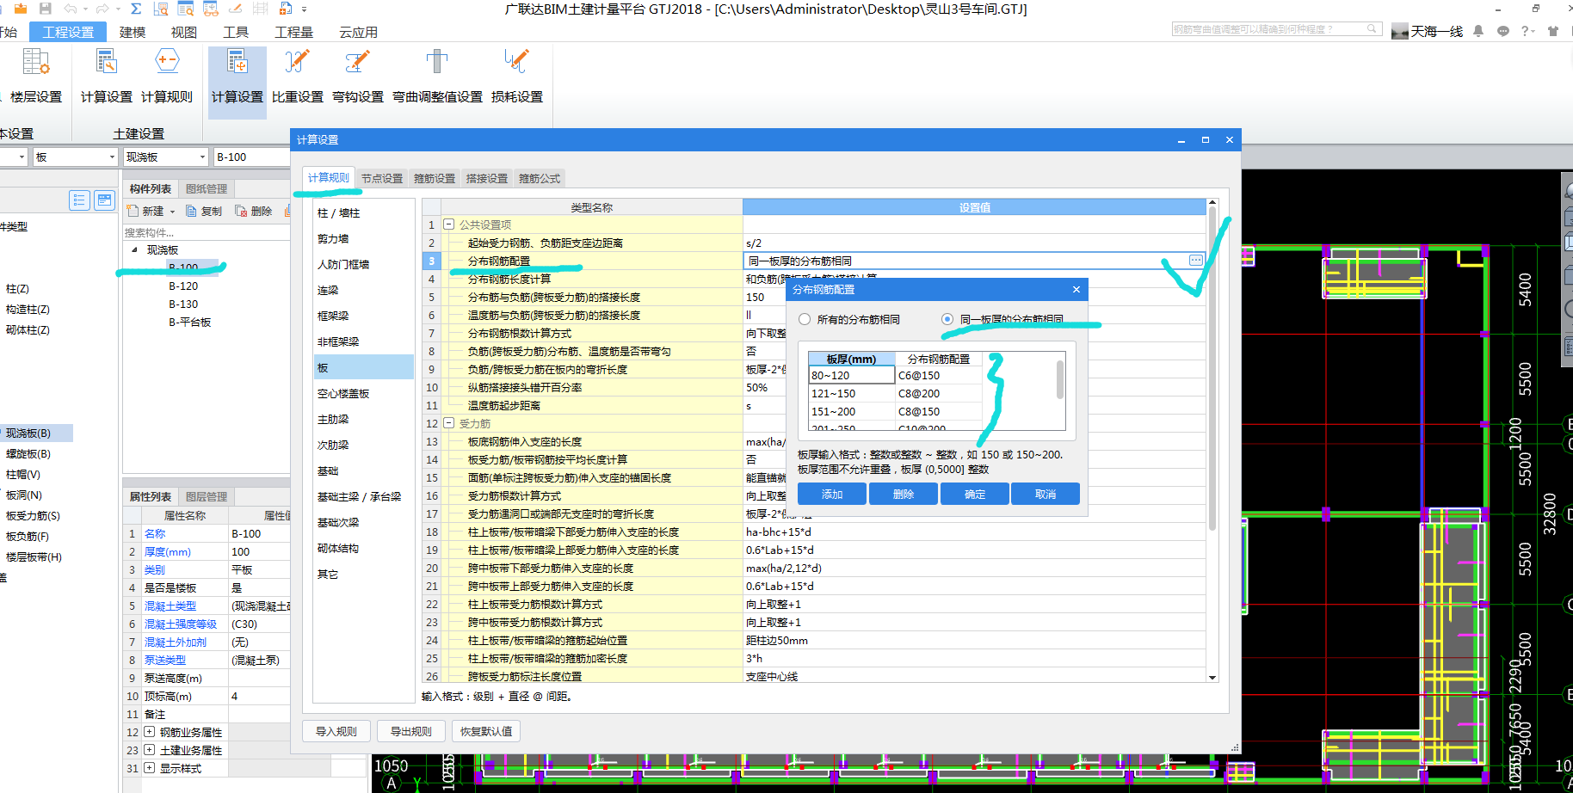Switch to the 工程设置 ribbon tab
The width and height of the screenshot is (1573, 793).
pyautogui.click(x=68, y=32)
